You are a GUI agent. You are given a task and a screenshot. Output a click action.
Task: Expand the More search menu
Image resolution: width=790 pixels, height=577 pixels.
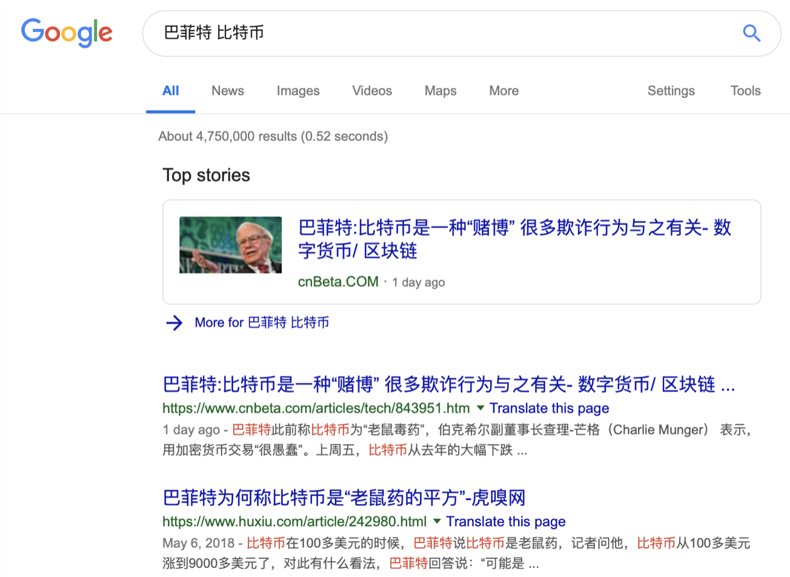503,91
